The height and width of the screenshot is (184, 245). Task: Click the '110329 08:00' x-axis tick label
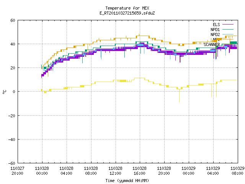point(237,171)
